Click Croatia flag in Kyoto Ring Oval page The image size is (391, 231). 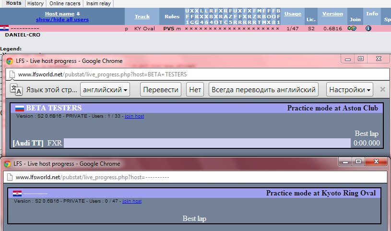pyautogui.click(x=17, y=193)
